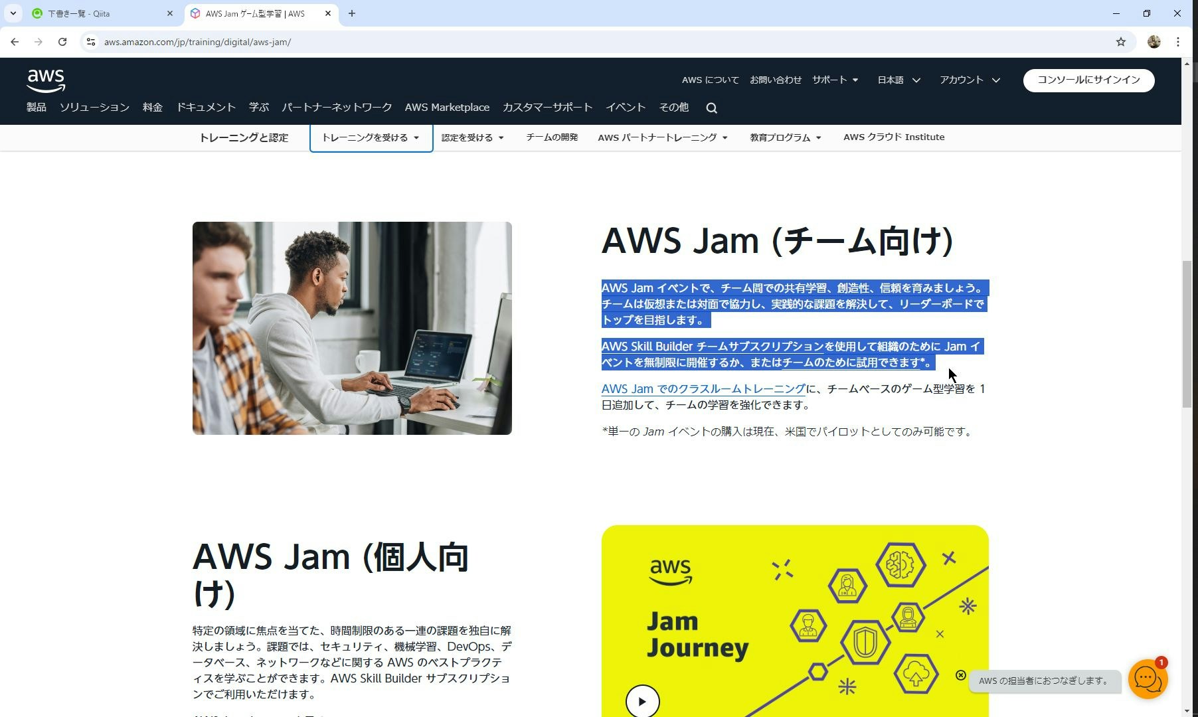1198x717 pixels.
Task: Open the パートナーネットワーク menu
Action: [337, 108]
